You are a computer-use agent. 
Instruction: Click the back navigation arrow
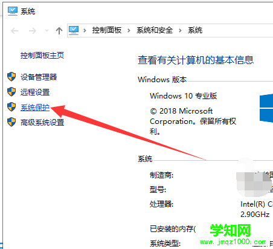tap(14, 31)
